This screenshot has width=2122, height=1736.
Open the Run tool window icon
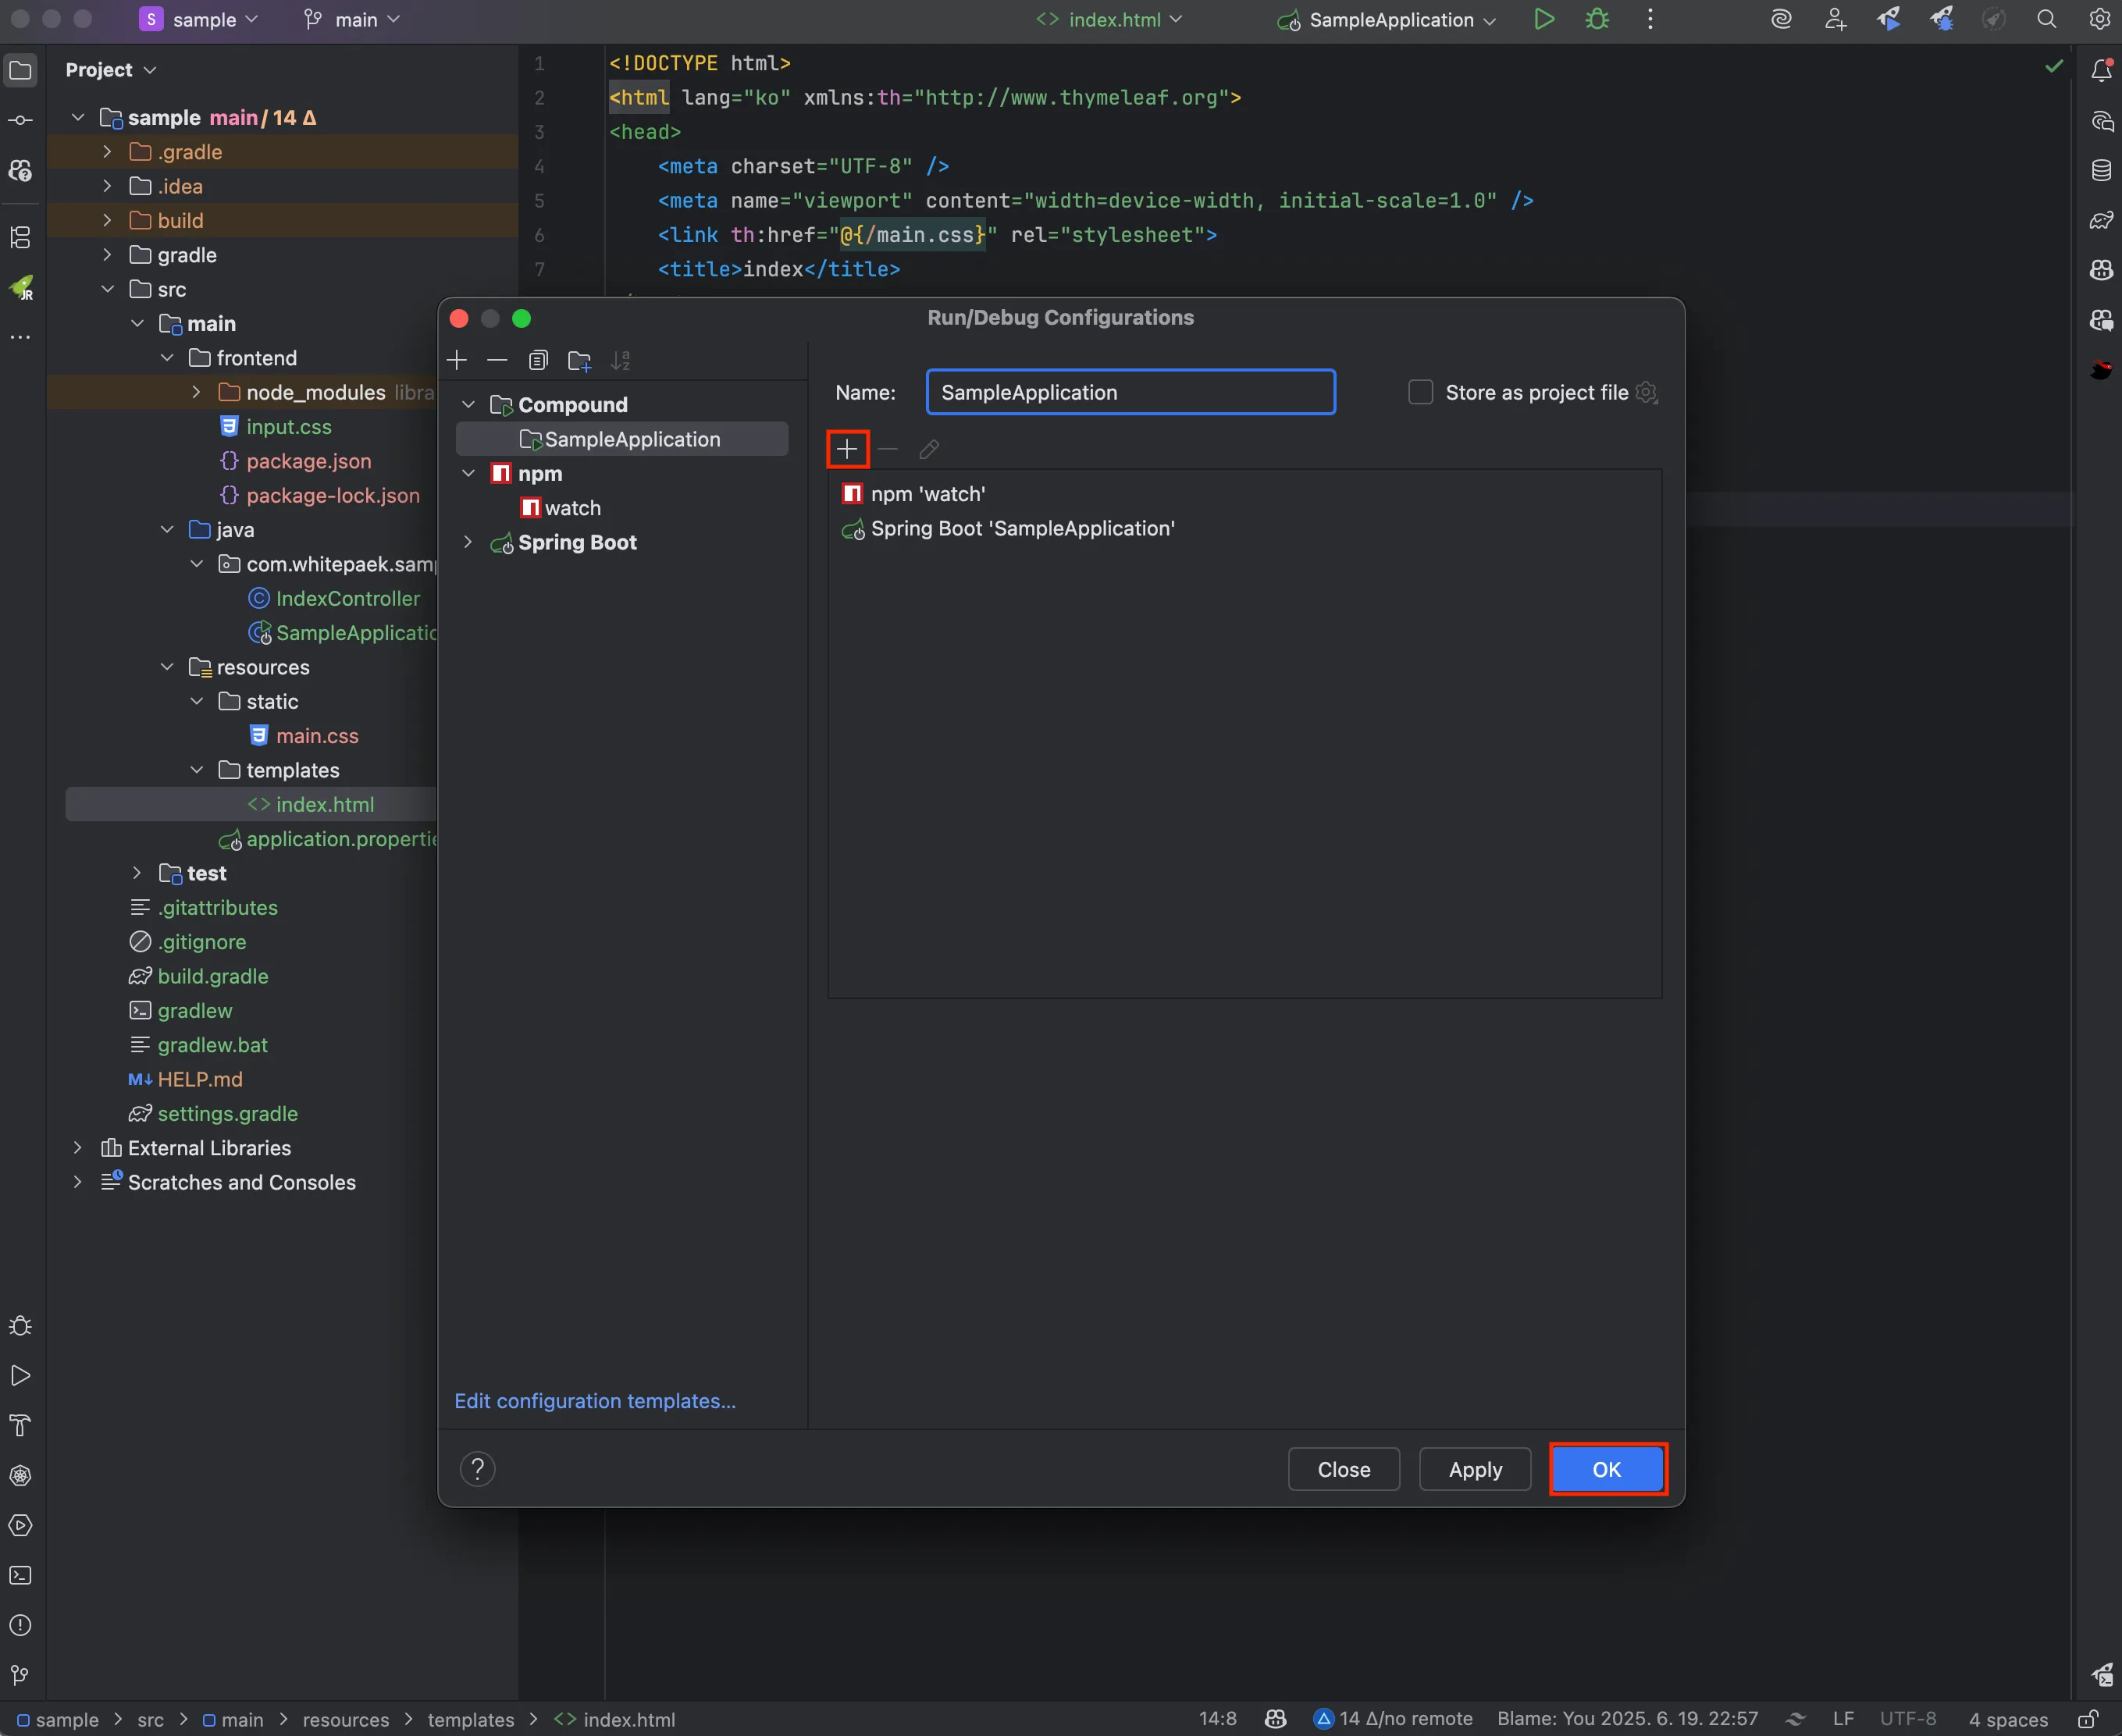tap(20, 1375)
